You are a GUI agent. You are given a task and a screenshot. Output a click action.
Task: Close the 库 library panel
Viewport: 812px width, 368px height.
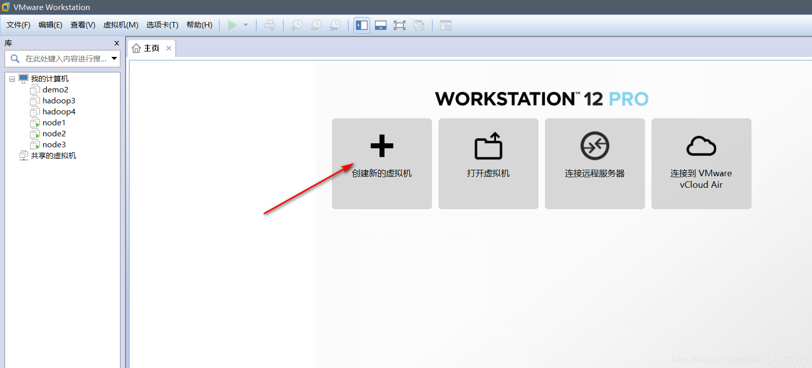click(x=116, y=43)
